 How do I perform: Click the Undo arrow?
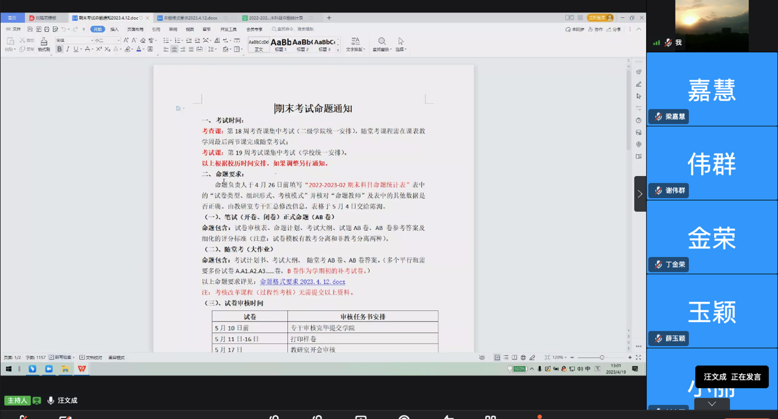[63, 29]
